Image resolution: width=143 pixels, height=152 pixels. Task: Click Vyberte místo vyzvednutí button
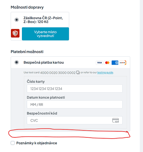tap(45, 34)
